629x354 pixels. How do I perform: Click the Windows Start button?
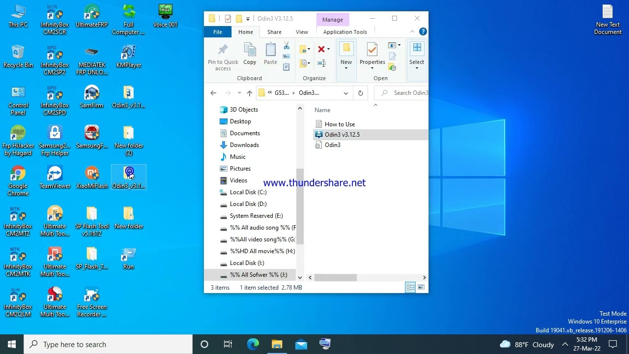pyautogui.click(x=12, y=344)
